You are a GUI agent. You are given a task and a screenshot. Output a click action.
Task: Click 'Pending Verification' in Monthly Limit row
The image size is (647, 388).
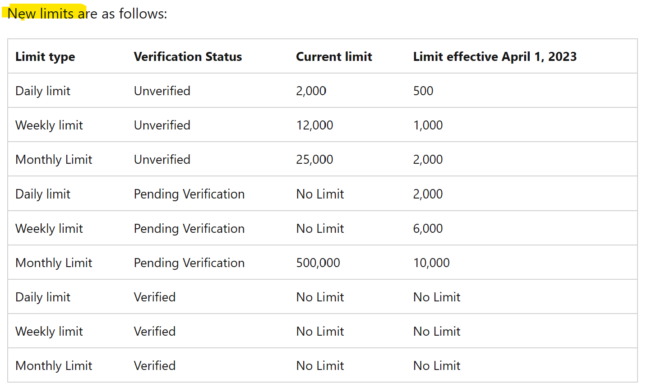coord(189,263)
